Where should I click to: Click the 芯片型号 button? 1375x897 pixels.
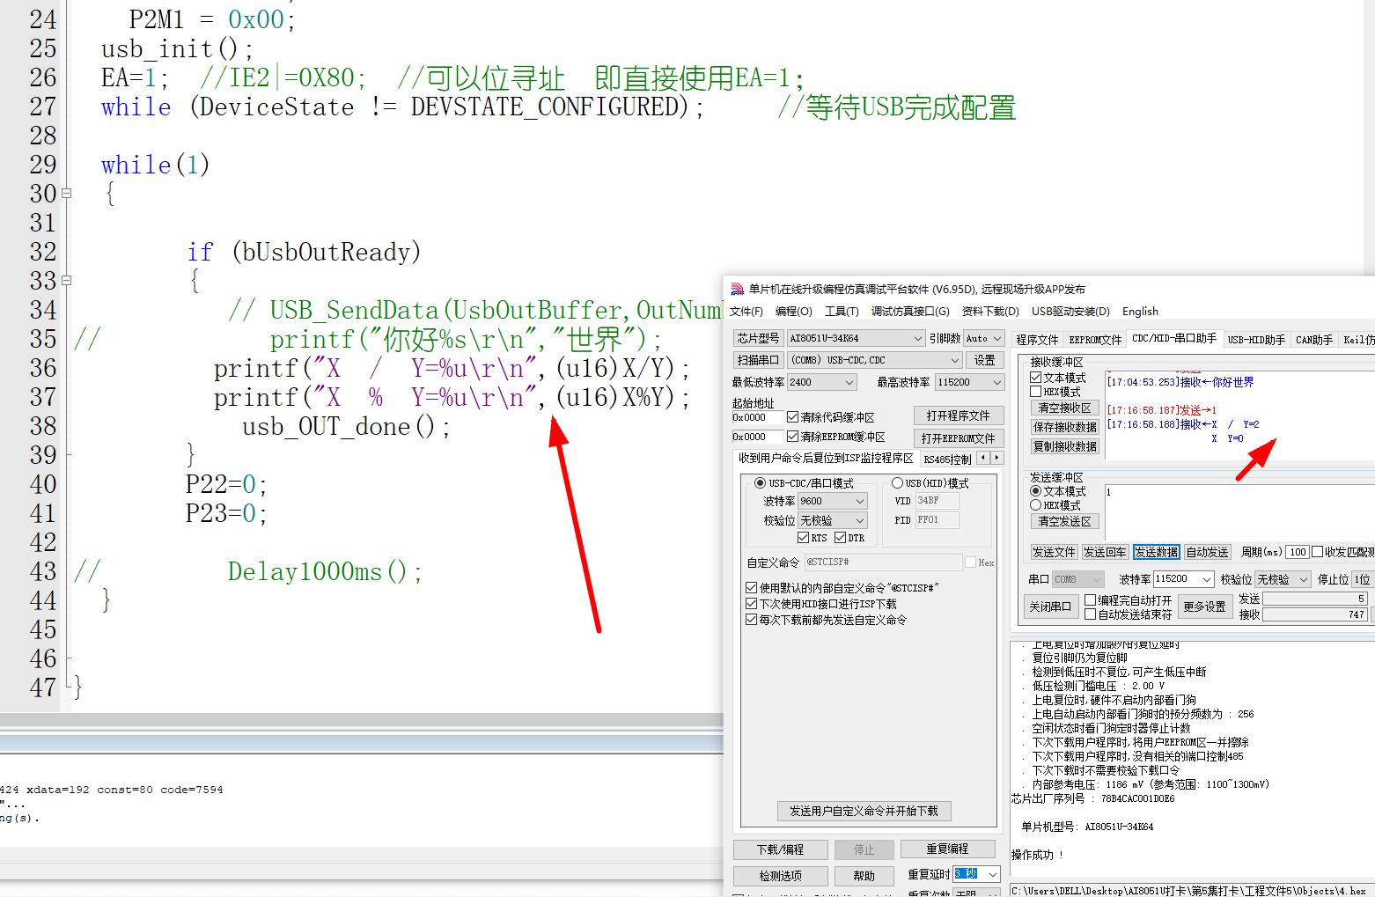[758, 338]
